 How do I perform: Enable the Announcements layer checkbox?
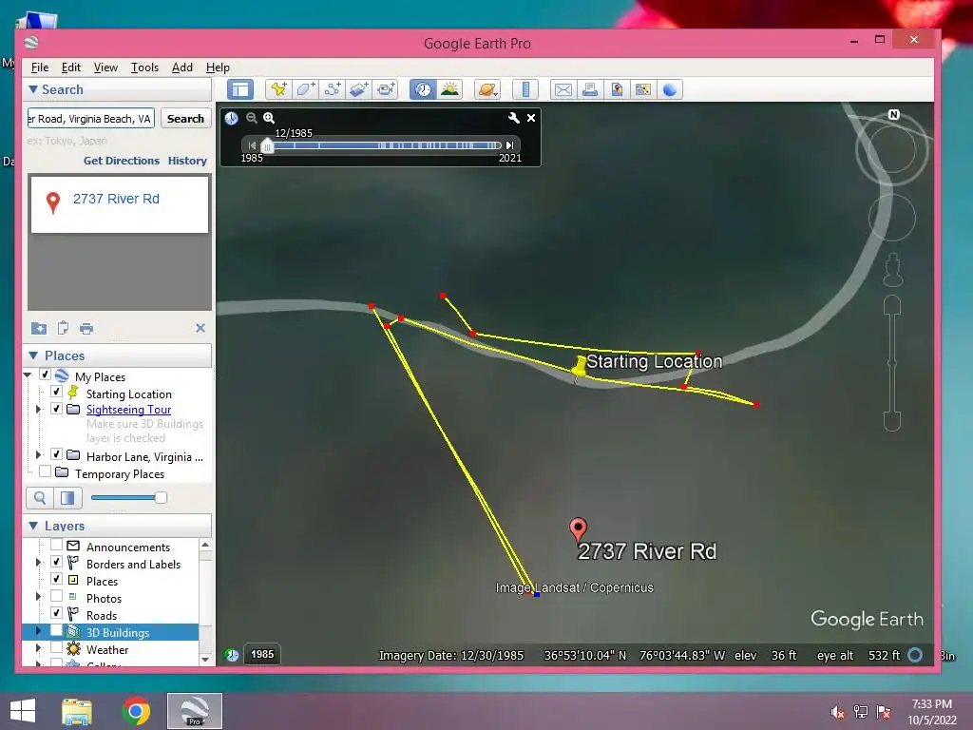[x=56, y=545]
